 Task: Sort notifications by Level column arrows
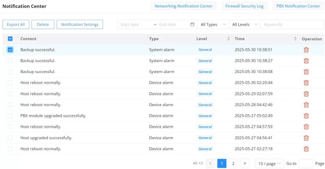coord(229,39)
